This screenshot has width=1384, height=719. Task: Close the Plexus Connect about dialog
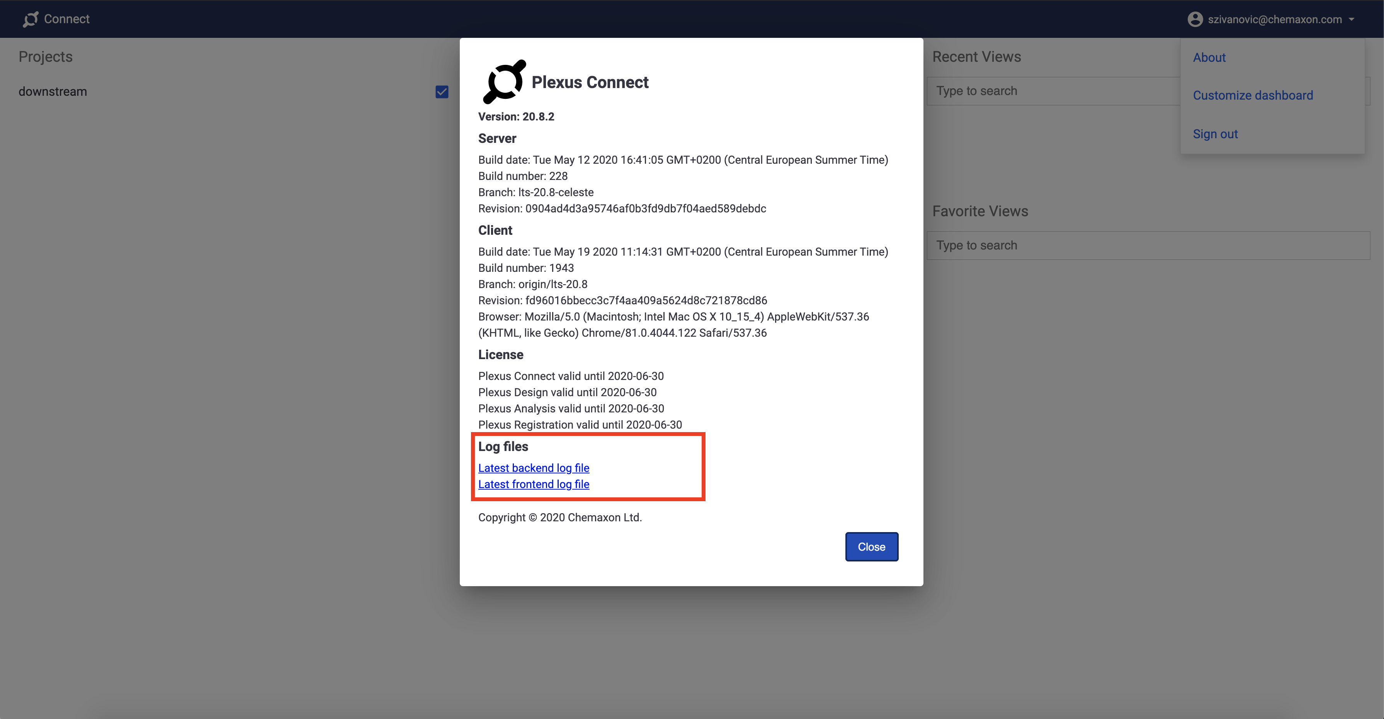(x=871, y=547)
